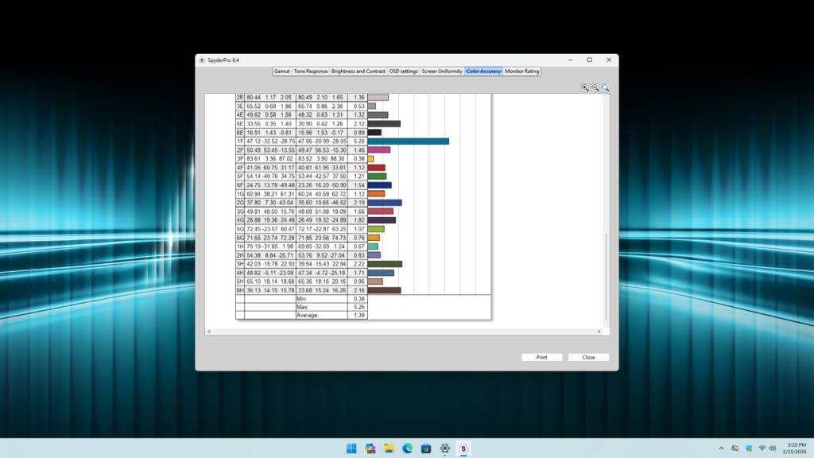Launch Microsoft Edge from the taskbar
The image size is (814, 458).
point(408,448)
